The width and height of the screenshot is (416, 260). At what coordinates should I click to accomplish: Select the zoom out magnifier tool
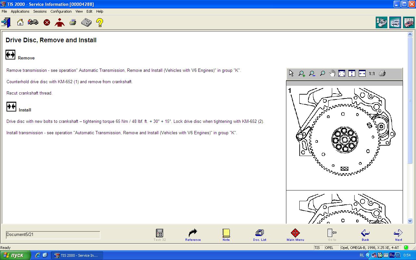click(x=312, y=74)
